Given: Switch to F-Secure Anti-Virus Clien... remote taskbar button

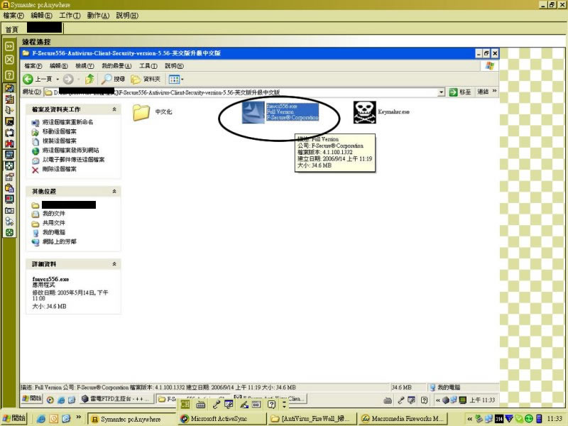Looking at the screenshot, I should [270, 398].
